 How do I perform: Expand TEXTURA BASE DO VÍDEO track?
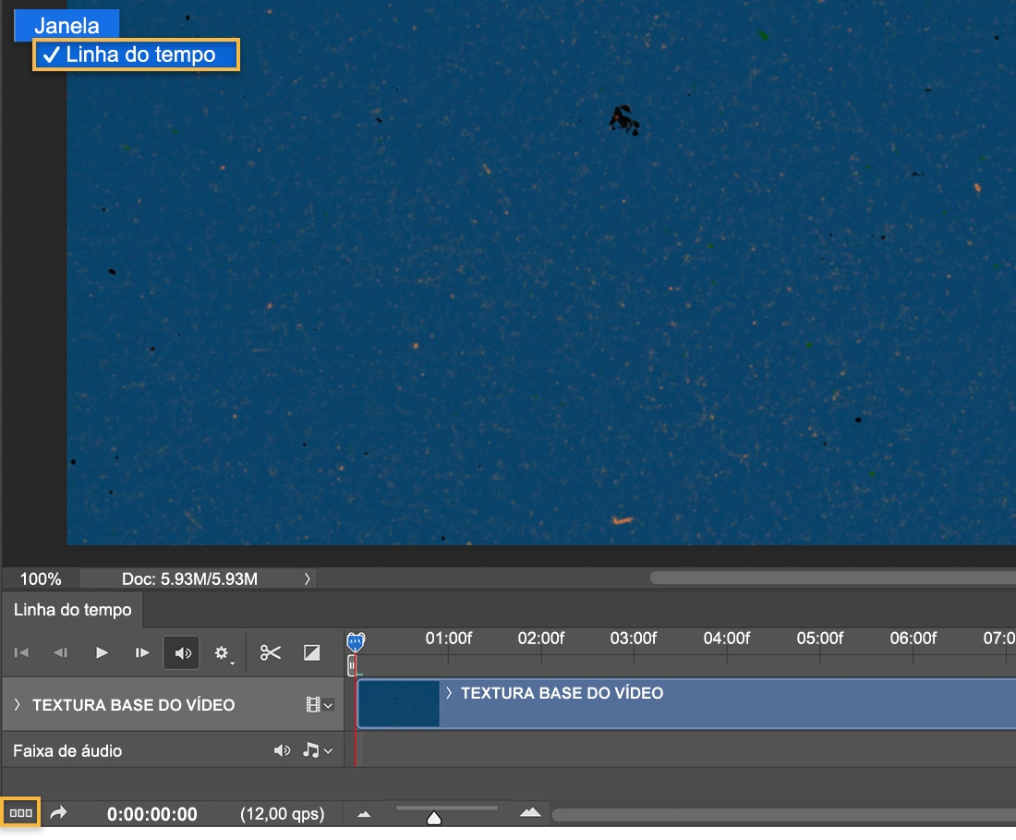(17, 704)
